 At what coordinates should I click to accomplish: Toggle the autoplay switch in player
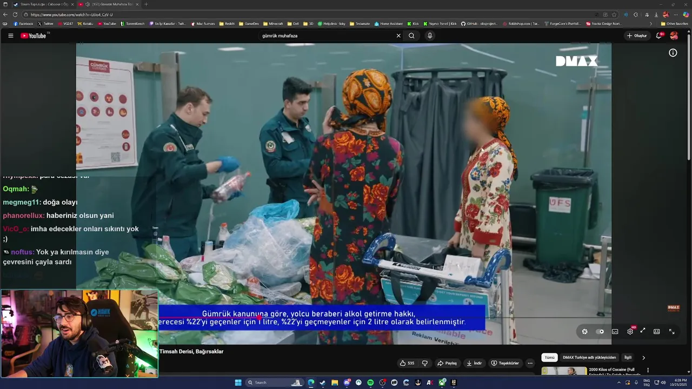click(x=601, y=331)
